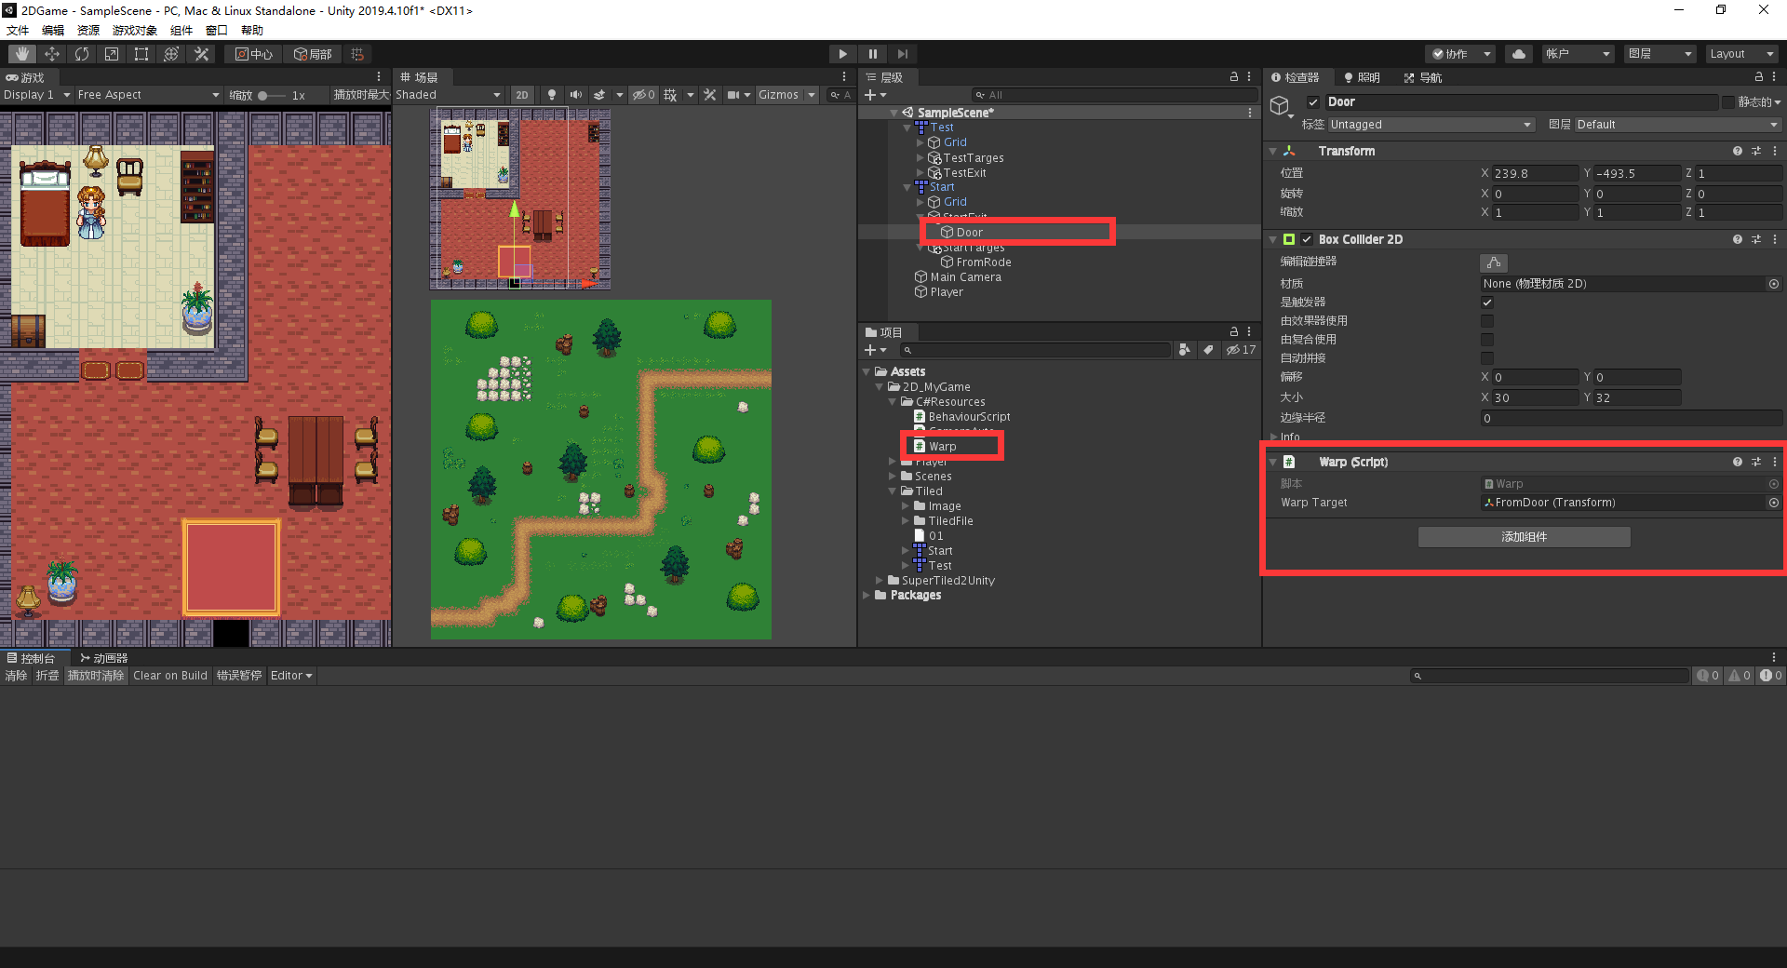The height and width of the screenshot is (968, 1787).
Task: Click the Edit Collider button in Box Collider 2D
Action: [1494, 262]
